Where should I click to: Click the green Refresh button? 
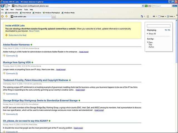click(146, 6)
